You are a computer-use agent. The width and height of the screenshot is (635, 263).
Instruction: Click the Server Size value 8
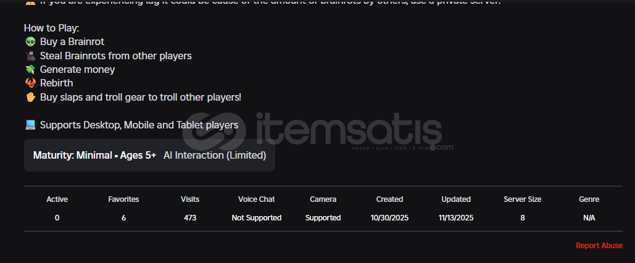point(523,218)
